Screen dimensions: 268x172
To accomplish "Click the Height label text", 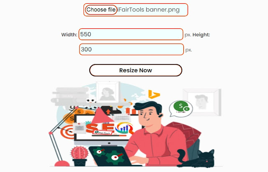I will click(x=201, y=35).
